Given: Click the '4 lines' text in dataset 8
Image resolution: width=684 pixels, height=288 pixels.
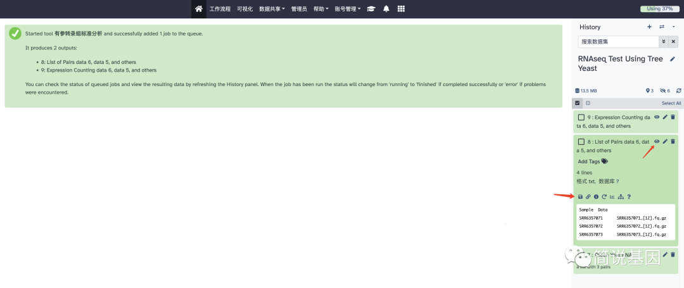Looking at the screenshot, I should tap(584, 173).
